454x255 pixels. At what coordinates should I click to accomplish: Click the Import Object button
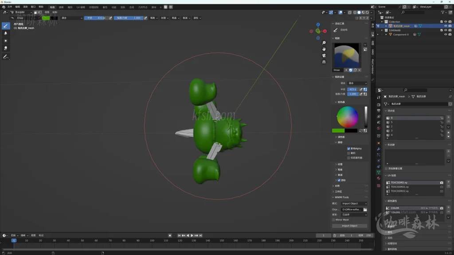[349, 226]
